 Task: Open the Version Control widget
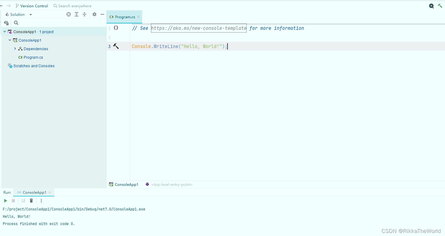tap(32, 6)
